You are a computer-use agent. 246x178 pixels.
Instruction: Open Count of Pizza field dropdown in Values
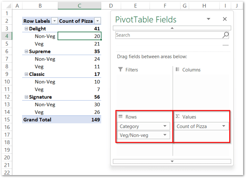(224, 126)
